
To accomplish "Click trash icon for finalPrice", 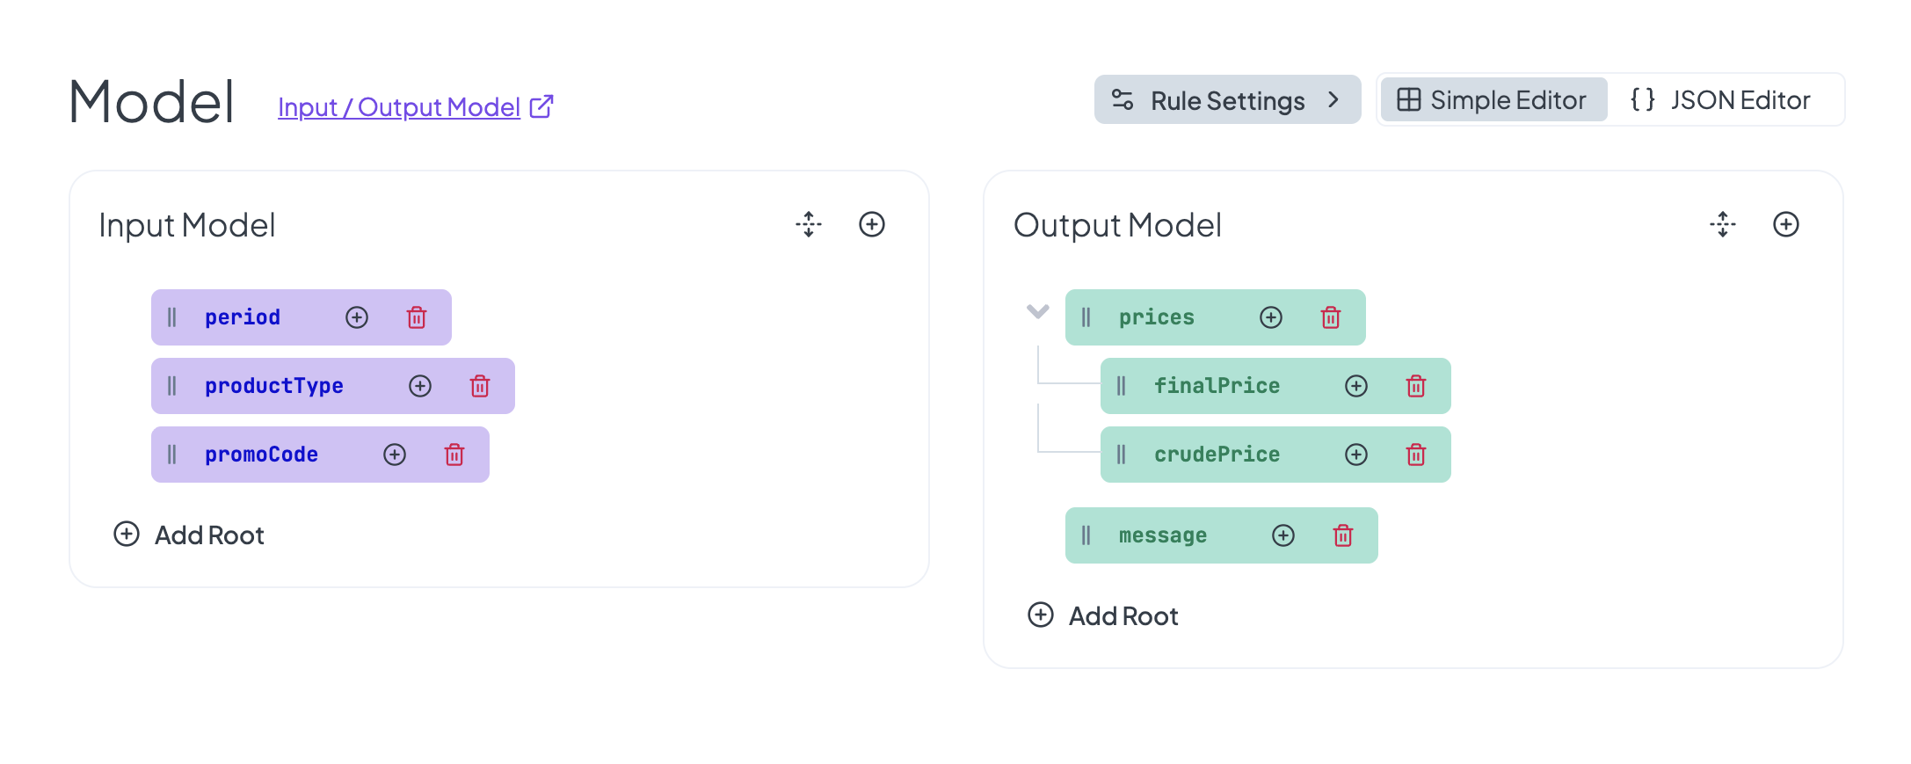I will (x=1415, y=386).
